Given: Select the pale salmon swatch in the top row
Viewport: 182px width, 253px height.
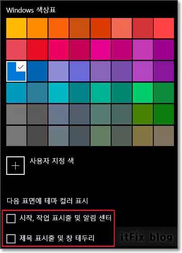Looking at the screenshot, I should pyautogui.click(x=121, y=28).
